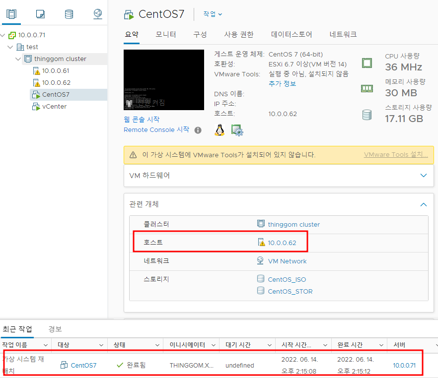Open the Storage inventory view icon
This screenshot has height=378, width=438.
pyautogui.click(x=69, y=14)
